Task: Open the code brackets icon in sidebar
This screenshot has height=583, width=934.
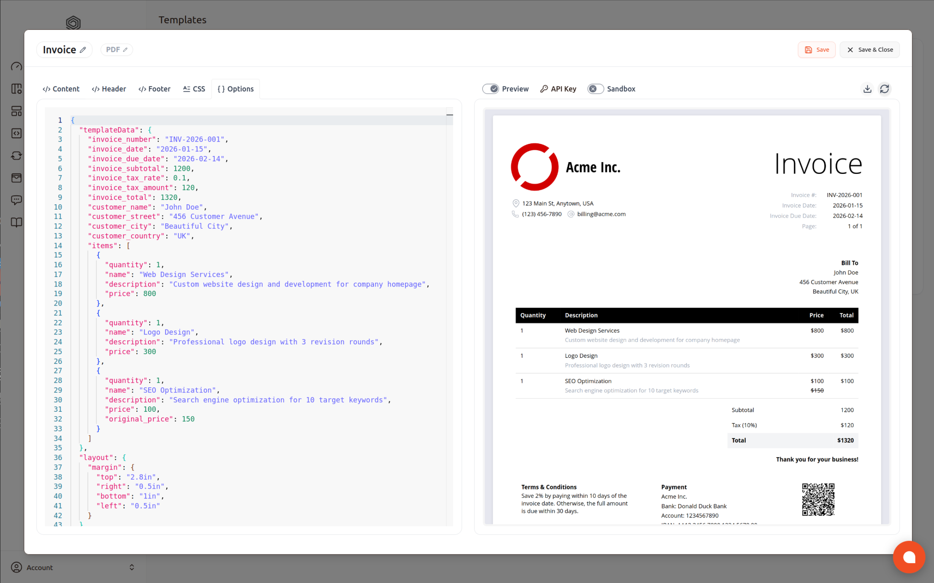Action: coord(16,134)
